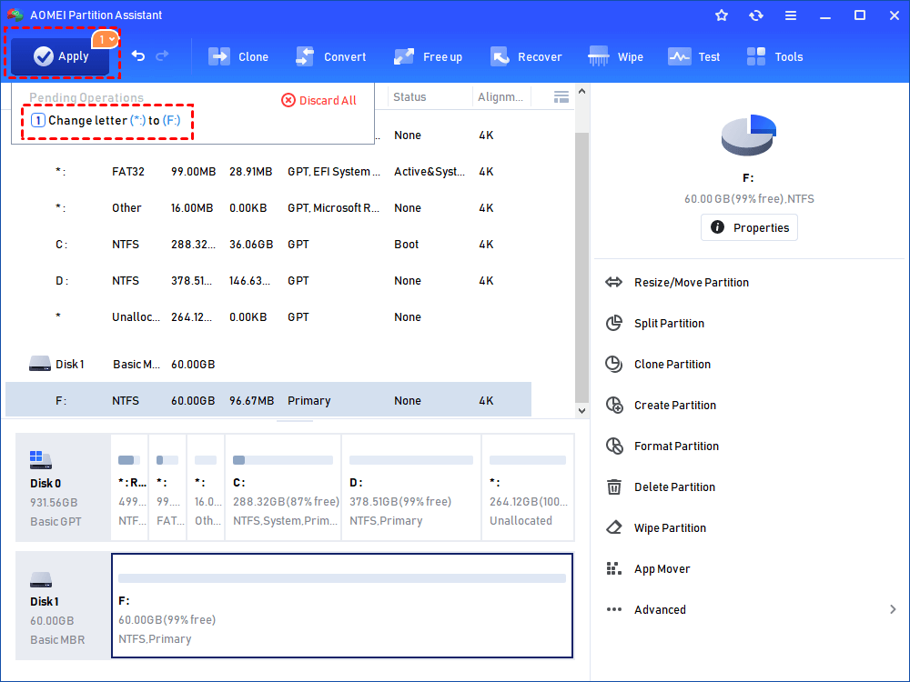Click the AOMEI Partition Assistant logo icon
The height and width of the screenshot is (682, 910).
[15, 15]
